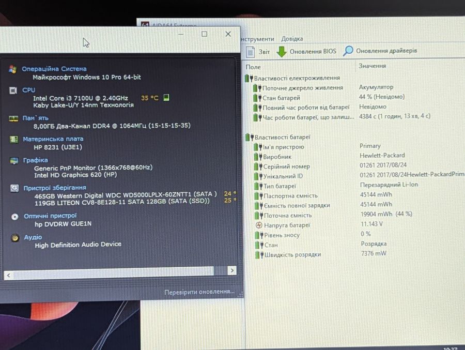The image size is (465, 350).
Task: Open the Пристрої зберігання section link
Action: coord(55,188)
